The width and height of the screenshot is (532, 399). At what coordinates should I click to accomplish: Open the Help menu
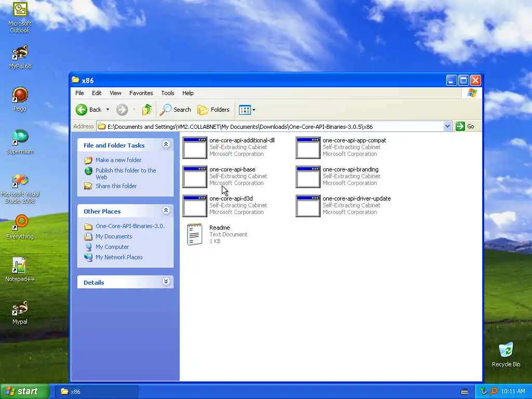point(188,93)
